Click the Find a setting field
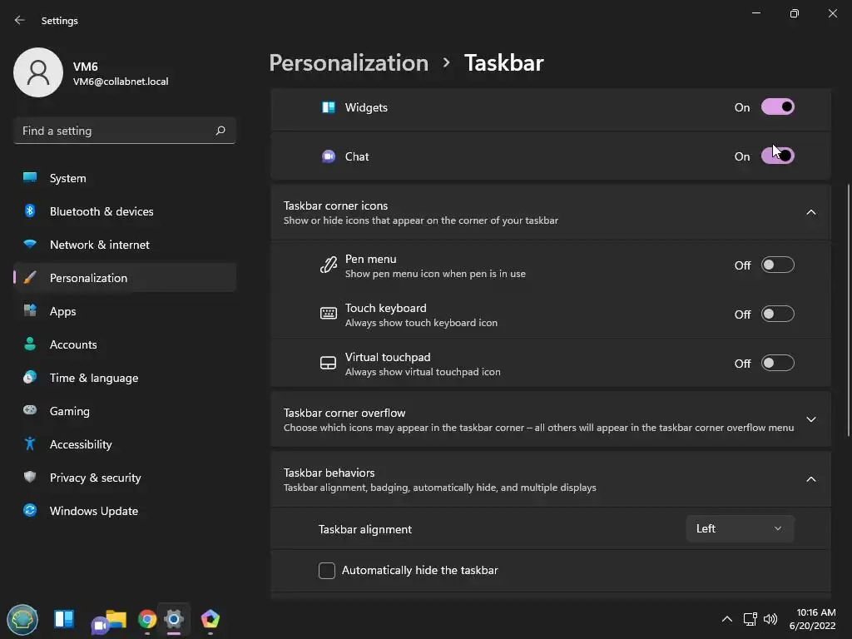Viewport: 852px width, 639px height. point(125,131)
